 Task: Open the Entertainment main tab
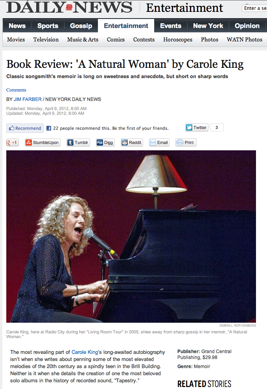pyautogui.click(x=126, y=26)
